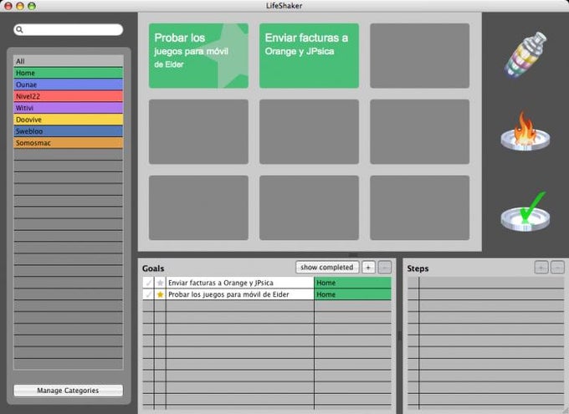Select goal text Enviar facturas a Orange y JPsica
Viewport: 569px width, 414px height.
tap(221, 283)
